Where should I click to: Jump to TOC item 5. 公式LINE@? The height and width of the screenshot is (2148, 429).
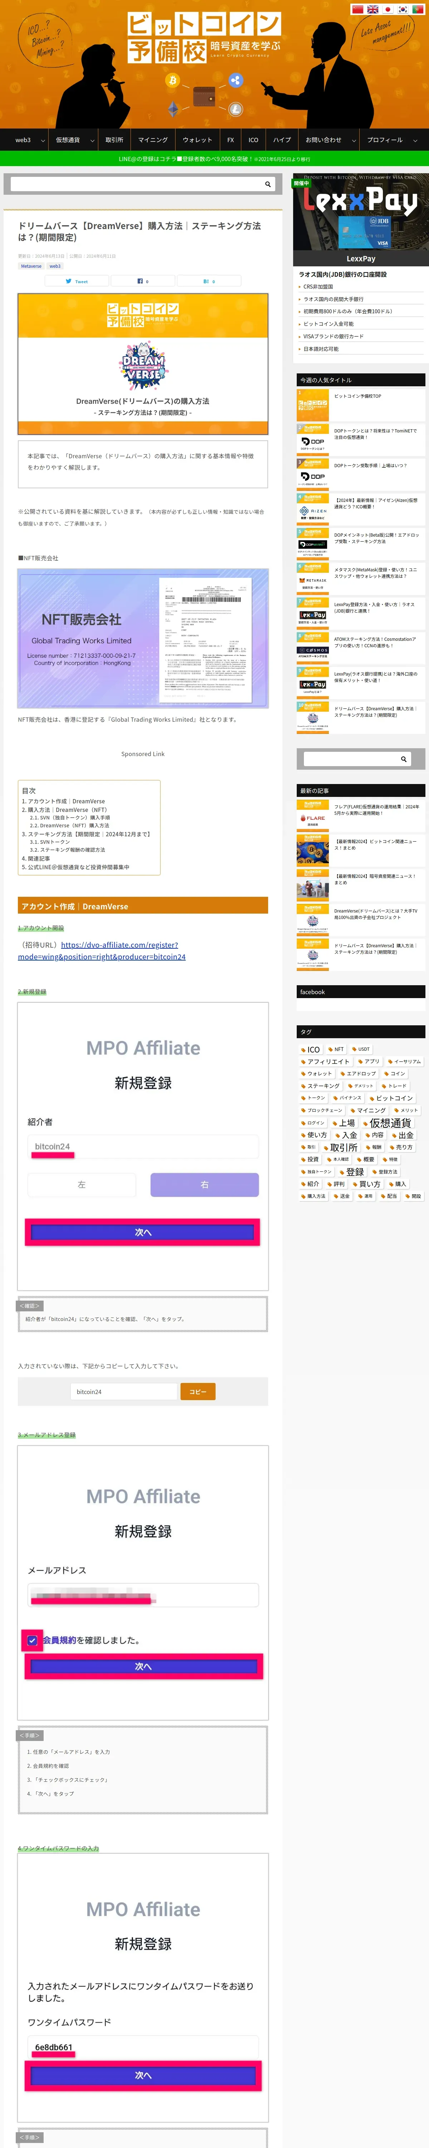75,867
